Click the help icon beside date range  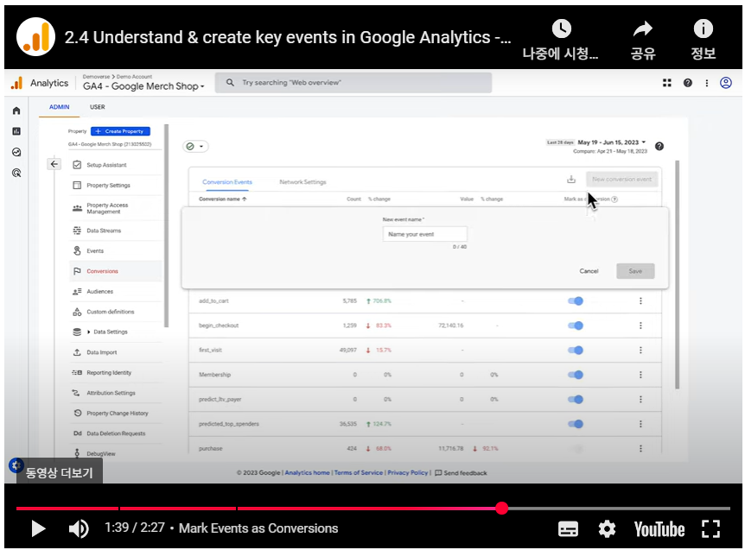659,146
